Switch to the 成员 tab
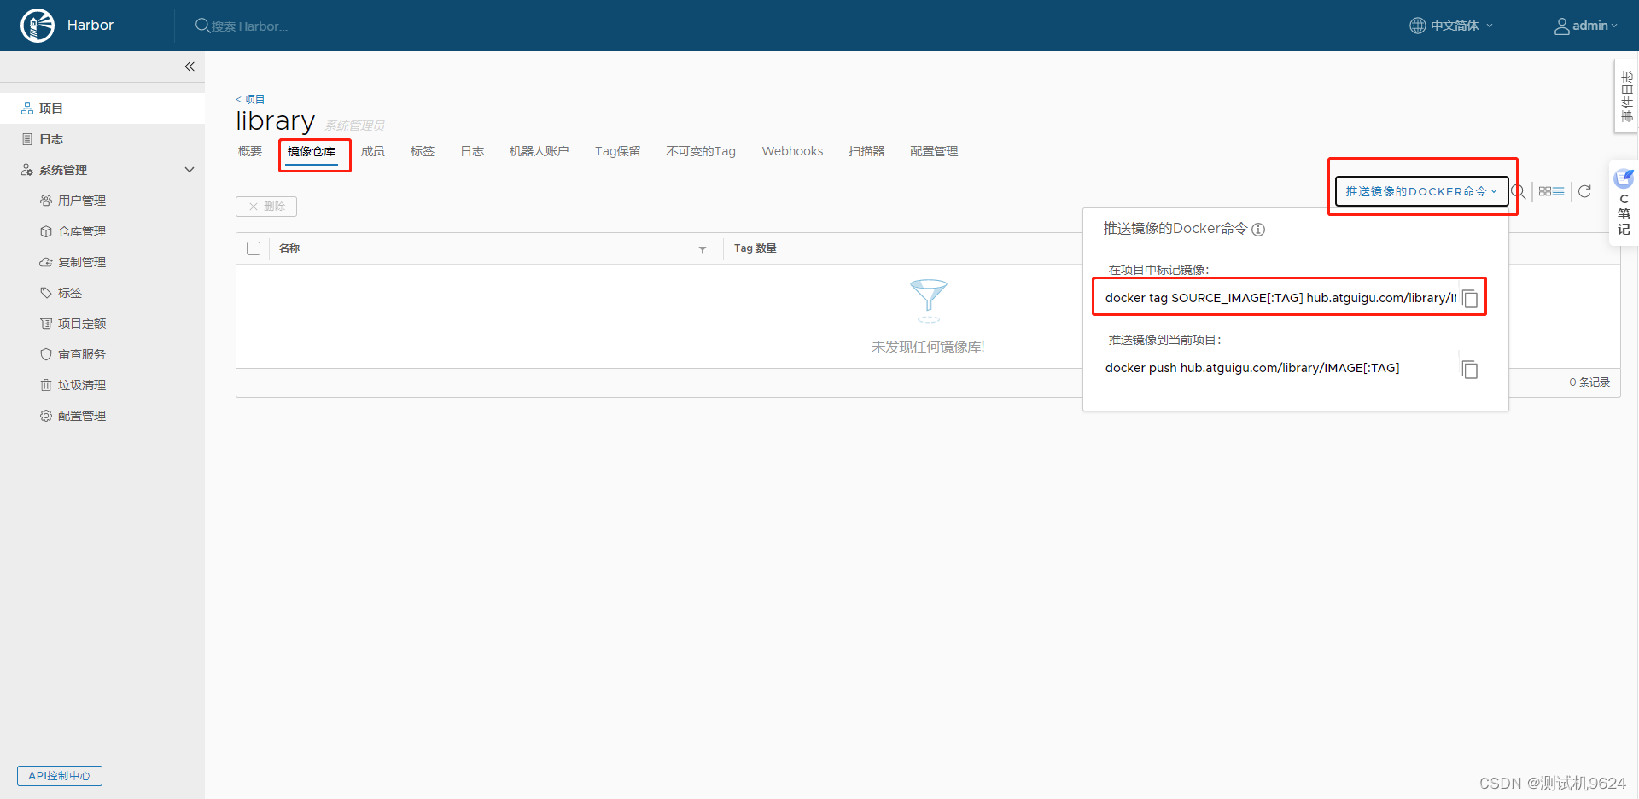This screenshot has height=799, width=1639. pyautogui.click(x=373, y=151)
